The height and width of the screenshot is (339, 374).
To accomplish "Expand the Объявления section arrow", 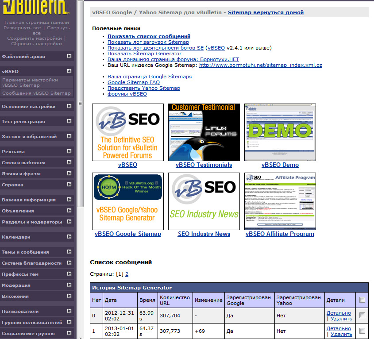I will 69,210.
